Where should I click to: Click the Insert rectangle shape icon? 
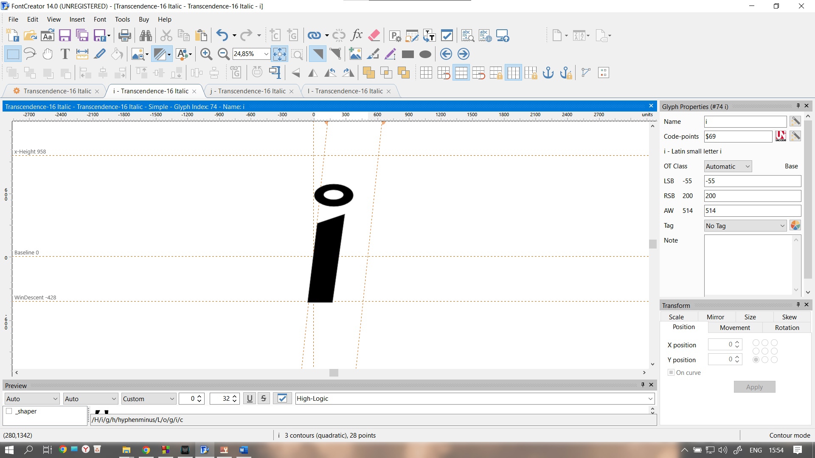click(407, 54)
